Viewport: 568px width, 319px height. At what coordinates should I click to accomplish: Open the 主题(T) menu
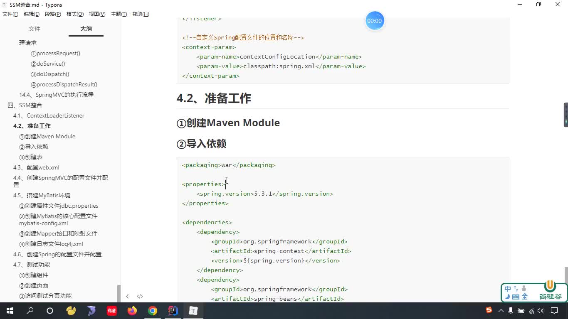[x=119, y=14]
